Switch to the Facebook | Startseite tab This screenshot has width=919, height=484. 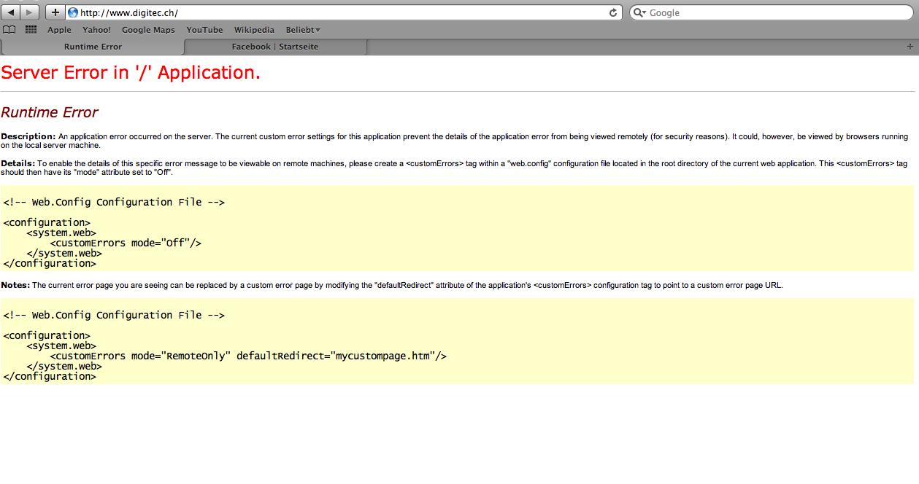pos(274,47)
